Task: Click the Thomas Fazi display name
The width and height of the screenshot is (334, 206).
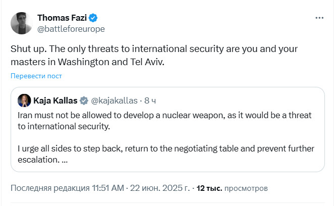Action: 62,18
